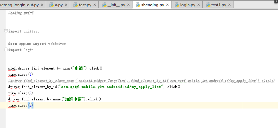Close the test1.py tab

229,5
